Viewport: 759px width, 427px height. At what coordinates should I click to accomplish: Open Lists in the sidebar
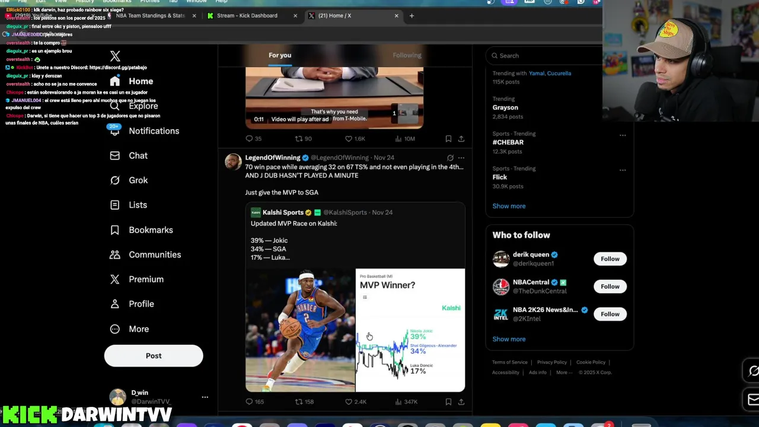tap(128, 205)
